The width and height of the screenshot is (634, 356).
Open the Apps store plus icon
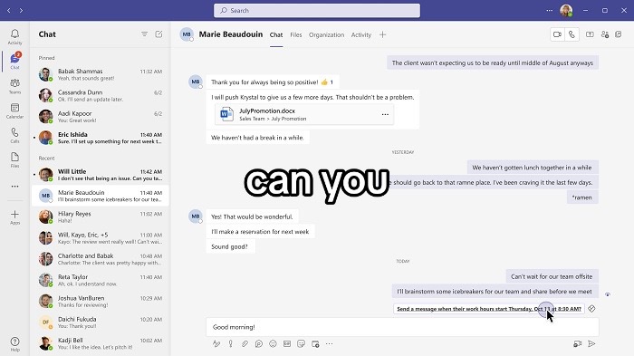coord(15,217)
